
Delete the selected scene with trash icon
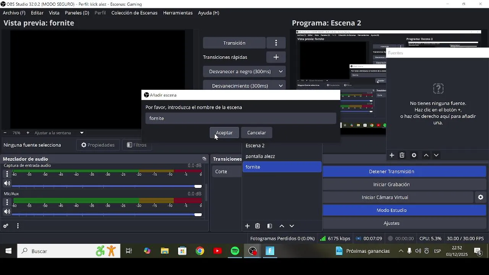coord(257,226)
